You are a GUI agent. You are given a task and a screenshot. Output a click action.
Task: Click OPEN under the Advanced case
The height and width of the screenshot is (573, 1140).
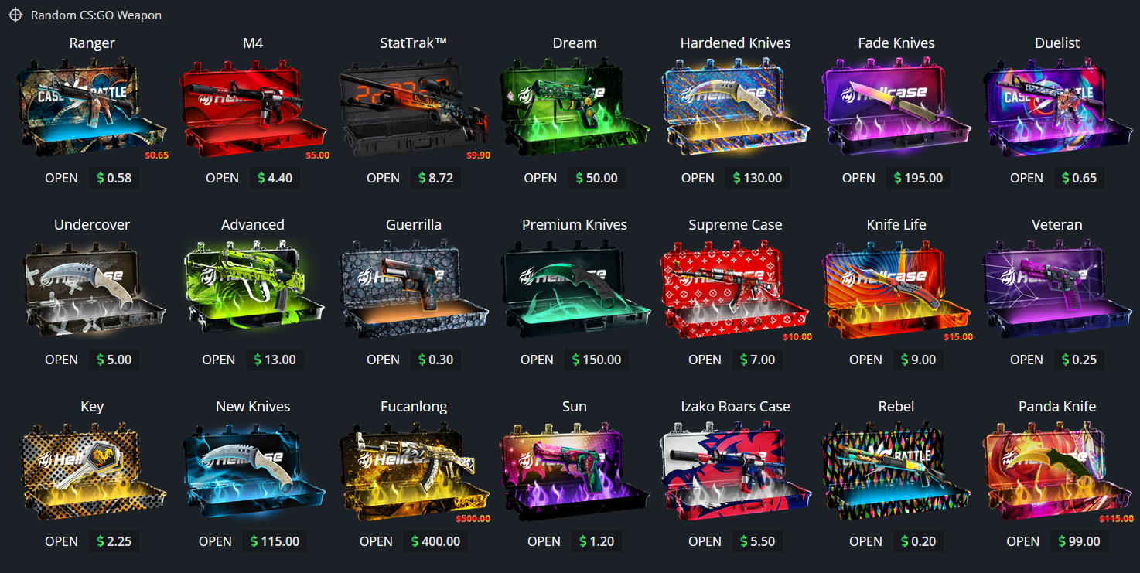(219, 360)
